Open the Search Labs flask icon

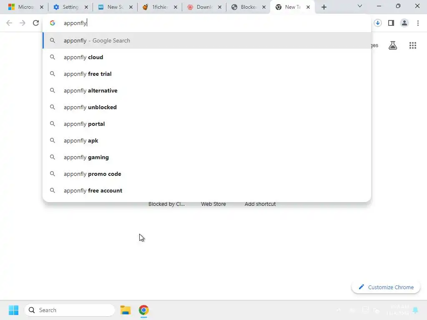coord(393,45)
